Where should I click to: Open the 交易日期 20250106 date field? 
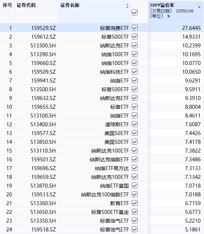[x=172, y=11]
